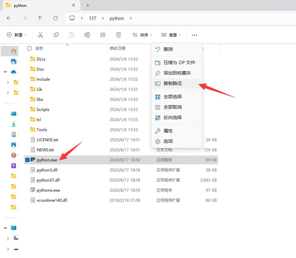Sort by the 名称 column header
This screenshot has height=258, width=296.
(39, 48)
